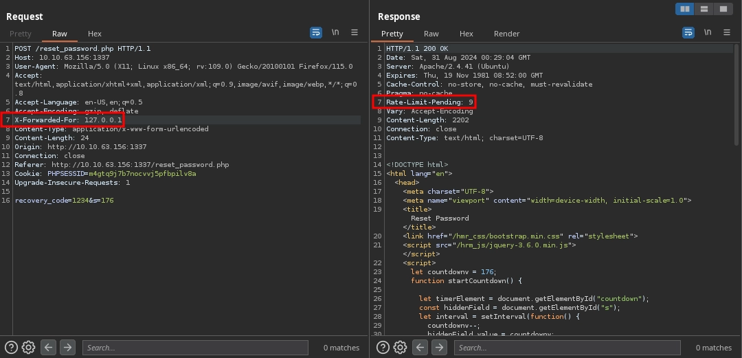Click the Response Raw tab

click(431, 34)
